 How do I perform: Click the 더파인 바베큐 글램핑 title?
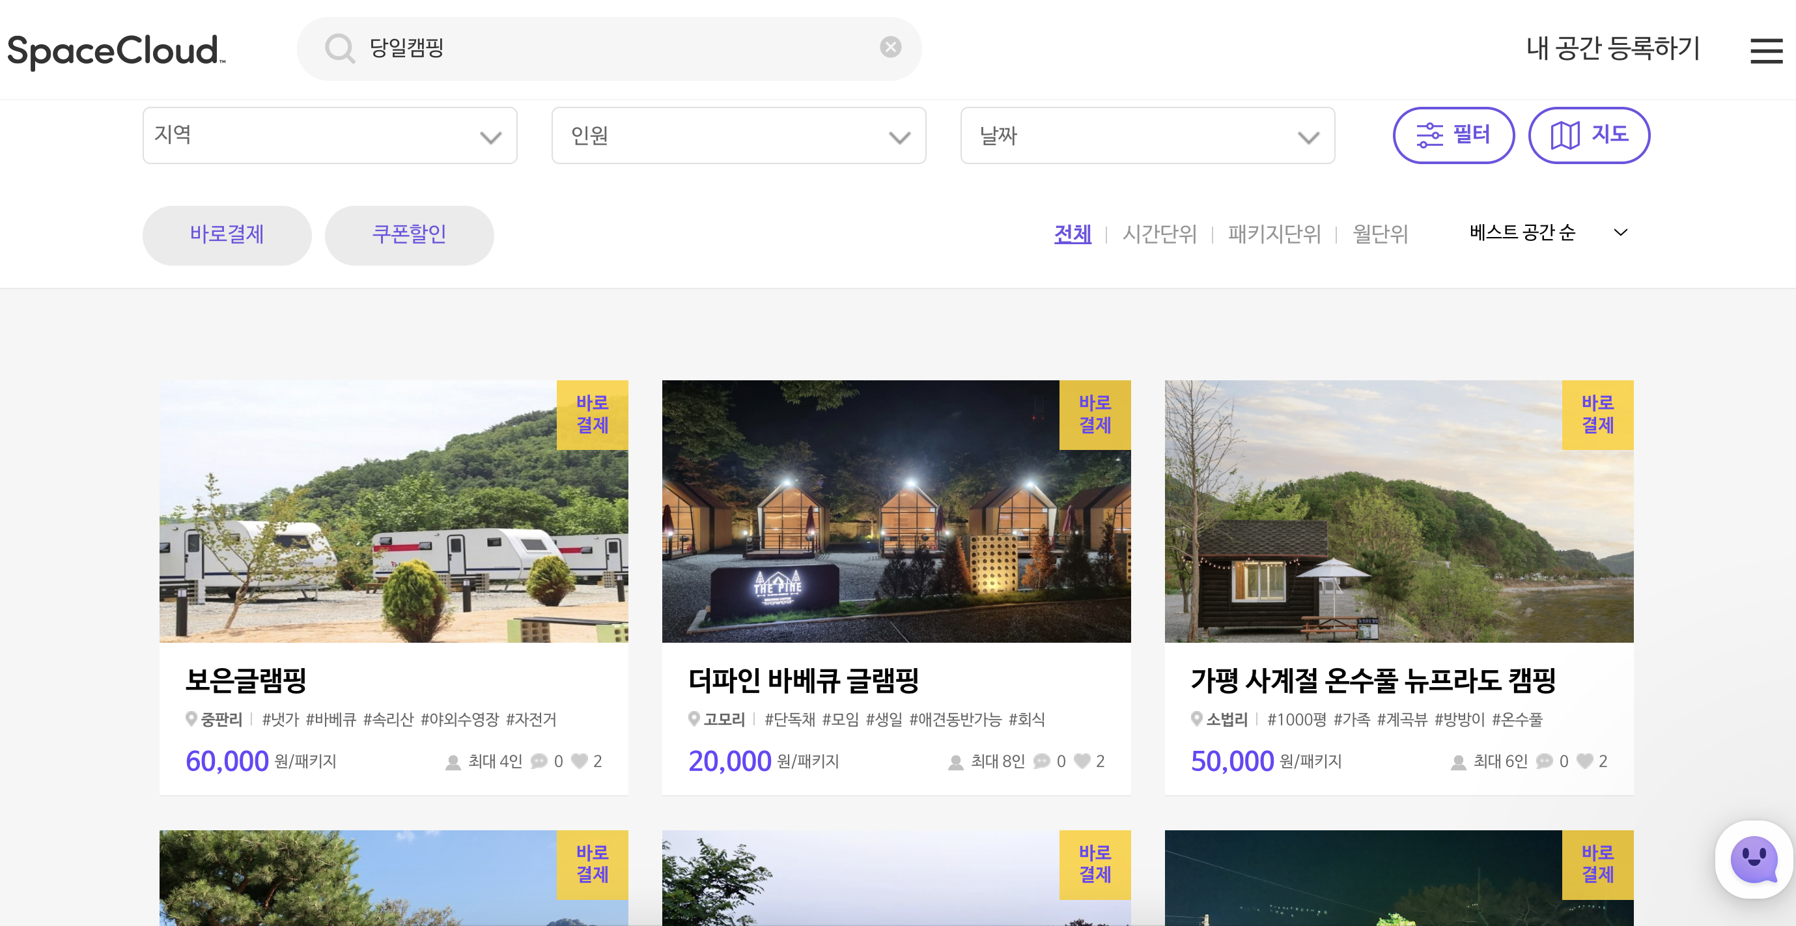(x=804, y=680)
